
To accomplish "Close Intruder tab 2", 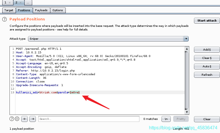I will 21,3.
